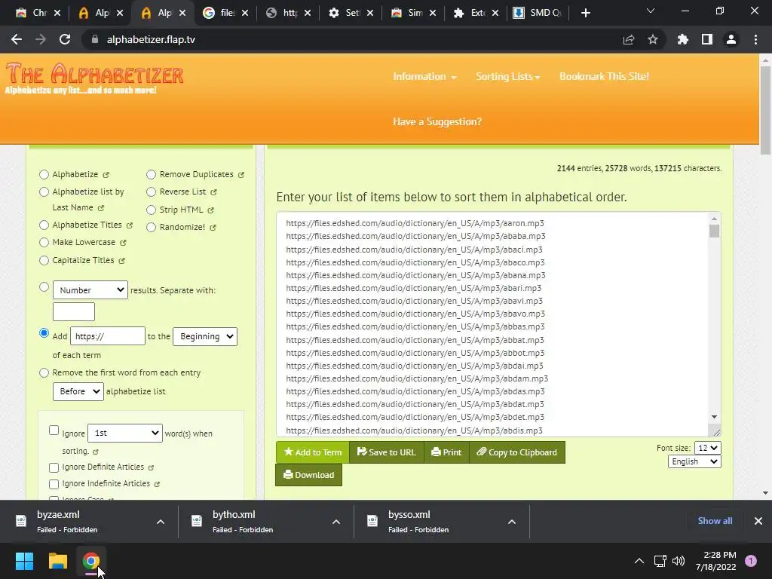
Task: Click Download button
Action: click(308, 475)
